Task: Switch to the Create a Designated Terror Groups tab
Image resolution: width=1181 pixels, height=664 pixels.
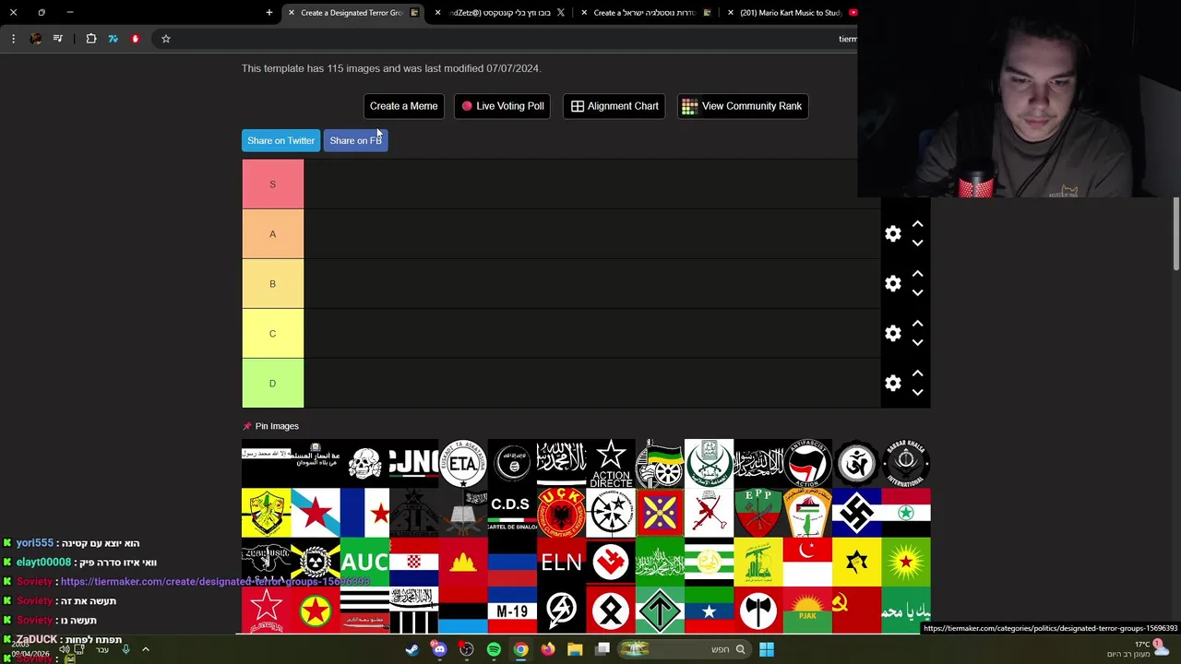Action: coord(352,13)
